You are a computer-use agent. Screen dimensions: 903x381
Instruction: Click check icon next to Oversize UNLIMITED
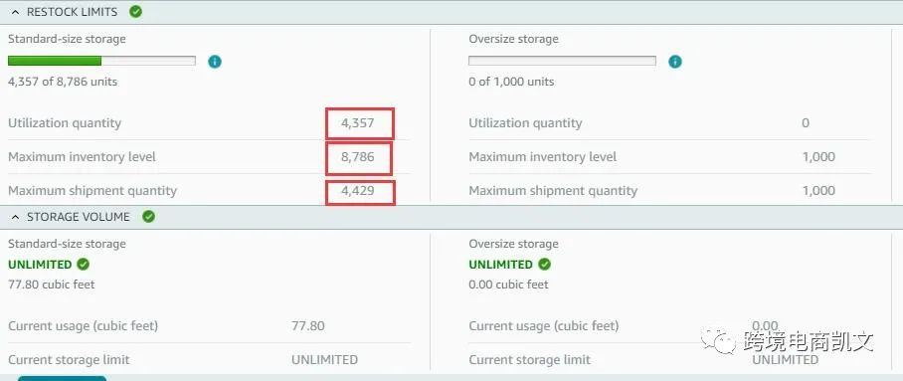pyautogui.click(x=544, y=265)
